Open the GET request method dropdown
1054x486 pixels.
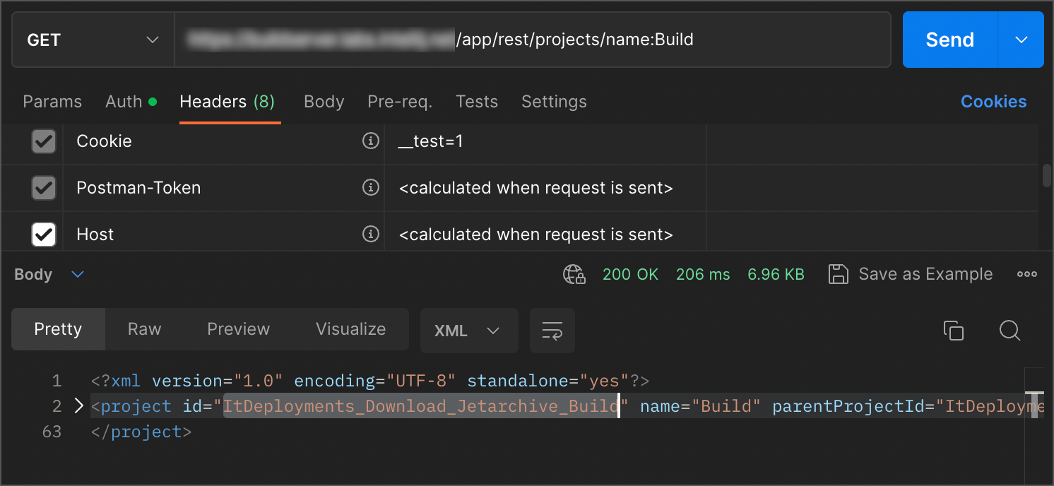pos(92,40)
